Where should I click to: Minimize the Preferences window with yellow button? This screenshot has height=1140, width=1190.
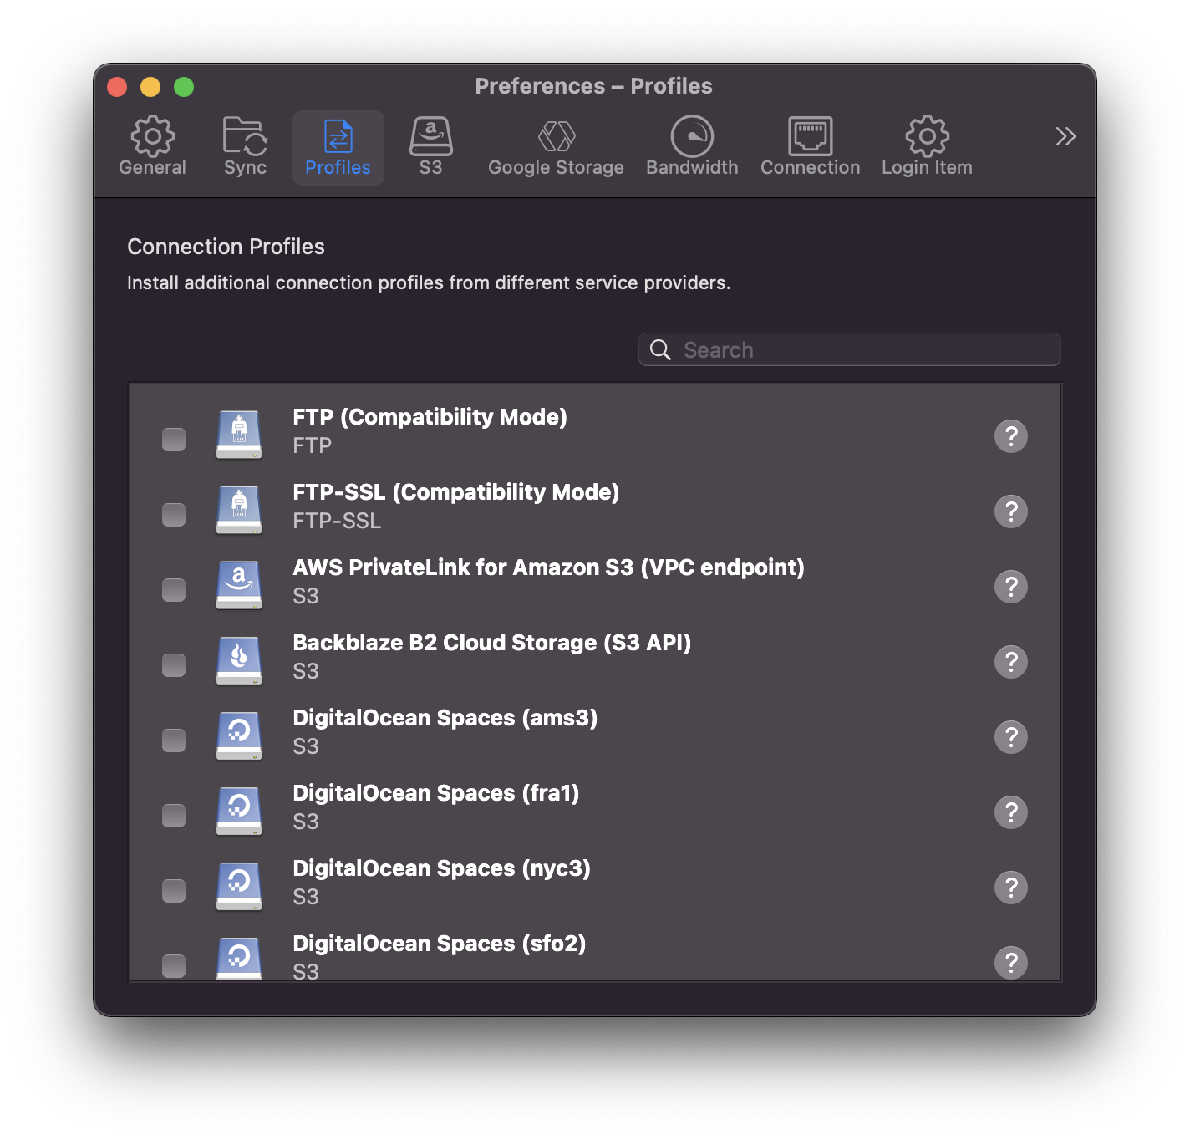click(150, 87)
